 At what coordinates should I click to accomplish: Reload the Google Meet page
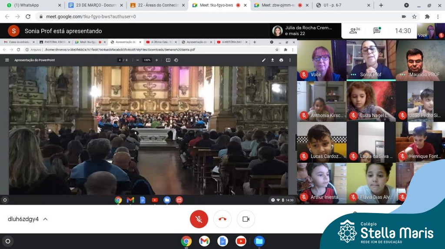coord(28,16)
